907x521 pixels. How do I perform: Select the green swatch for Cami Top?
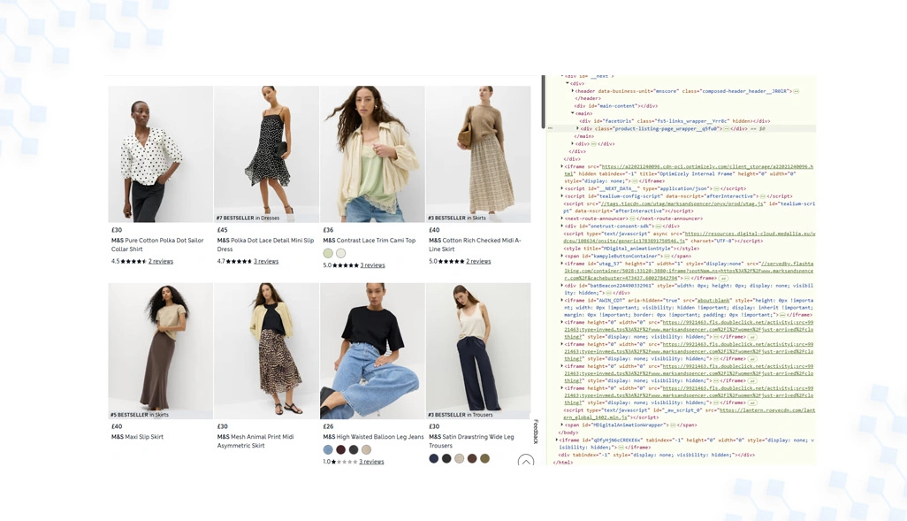328,253
